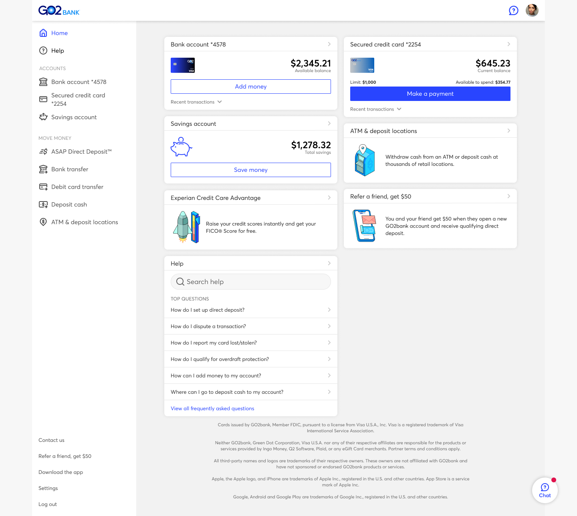The image size is (577, 516).
Task: Expand Recent transactions under Secured credit card
Action: [376, 109]
